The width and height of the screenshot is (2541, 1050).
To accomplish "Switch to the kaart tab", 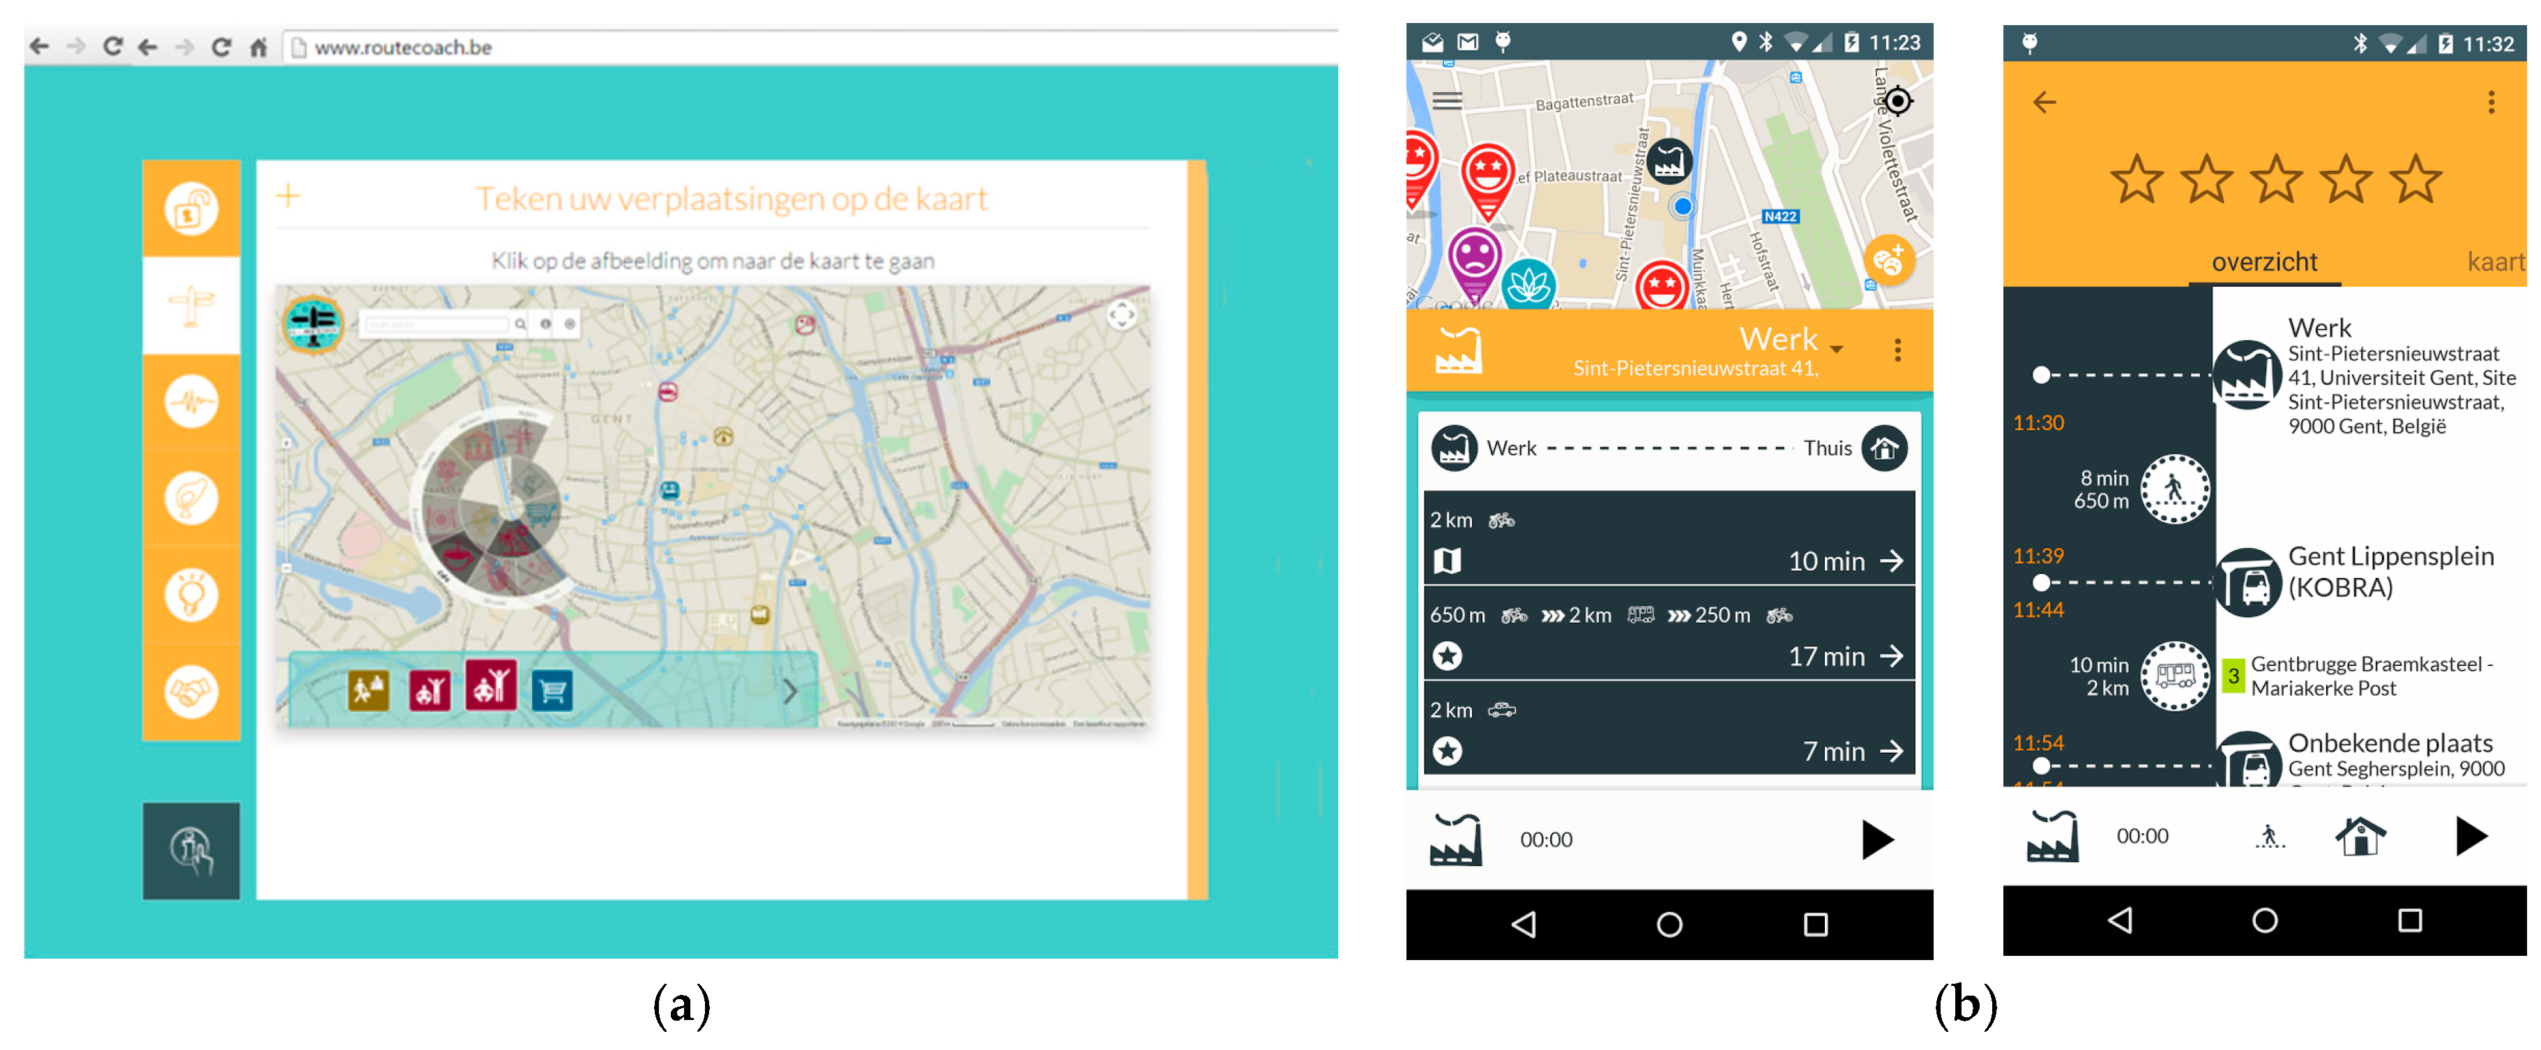I will coord(2495,262).
